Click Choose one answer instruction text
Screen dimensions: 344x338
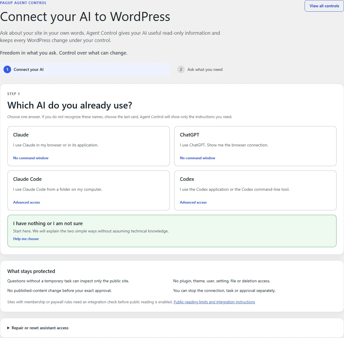click(120, 117)
